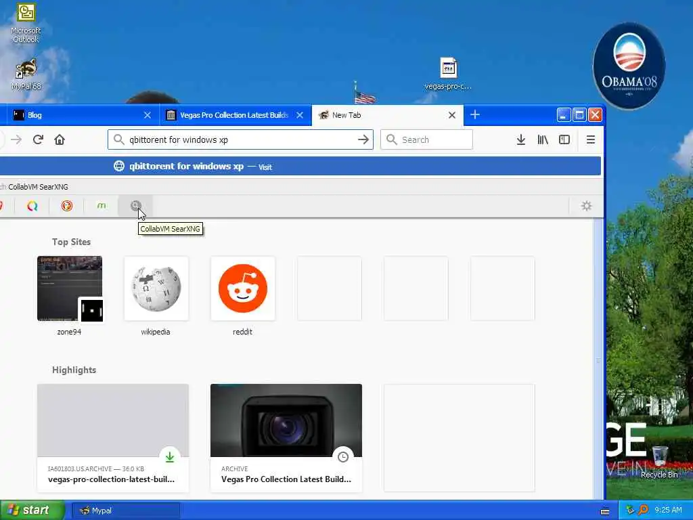Open search settings gear icon
This screenshot has height=520, width=693.
(x=587, y=206)
